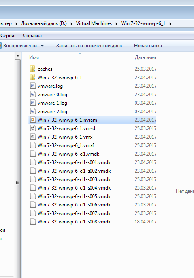
Task: Expand arrow before Локальный диск breadcrumb
Action: point(16,23)
